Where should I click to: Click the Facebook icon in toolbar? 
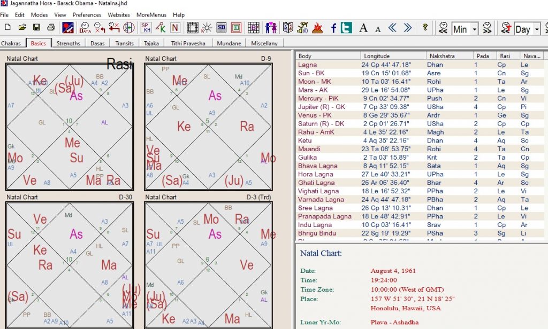pos(333,28)
